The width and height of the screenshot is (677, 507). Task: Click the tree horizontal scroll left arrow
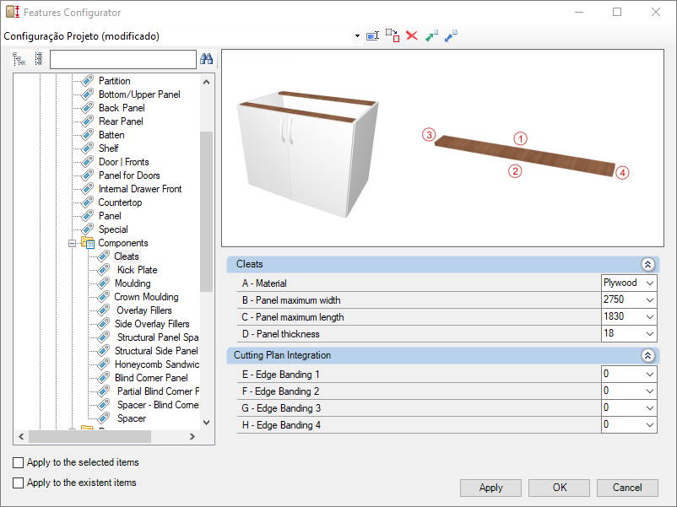pyautogui.click(x=21, y=437)
